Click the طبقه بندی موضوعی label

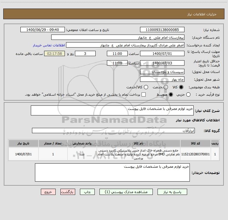tap(204, 87)
